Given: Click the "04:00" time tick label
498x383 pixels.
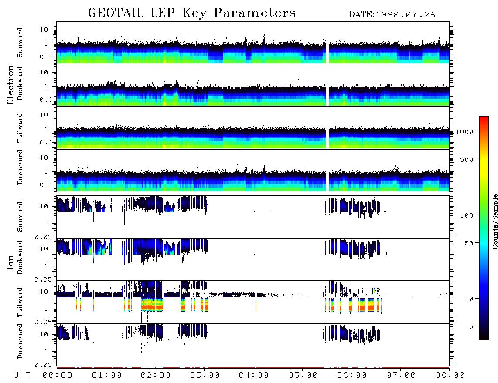Looking at the screenshot, I should (x=254, y=376).
